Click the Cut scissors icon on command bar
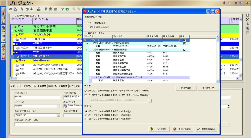Image resolution: width=251 pixels, height=138 pixels. click(x=248, y=24)
